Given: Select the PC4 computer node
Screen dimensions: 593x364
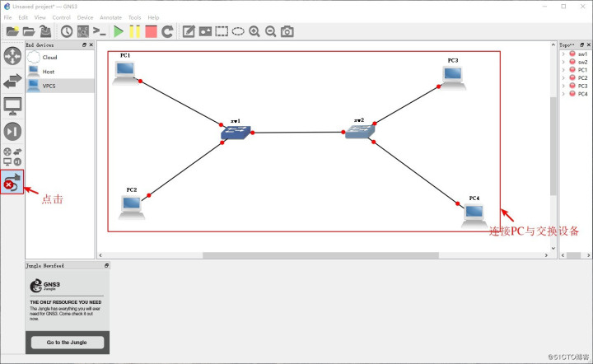Looking at the screenshot, I should pos(474,216).
